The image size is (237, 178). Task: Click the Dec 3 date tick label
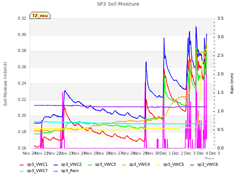190,153
